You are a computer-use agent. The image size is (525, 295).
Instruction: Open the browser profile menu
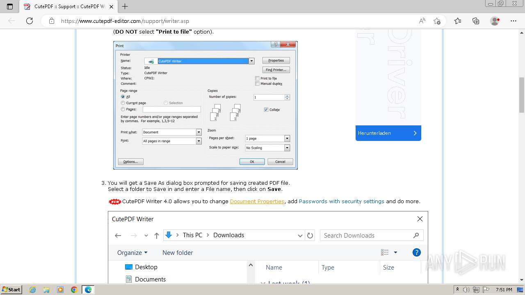click(495, 21)
